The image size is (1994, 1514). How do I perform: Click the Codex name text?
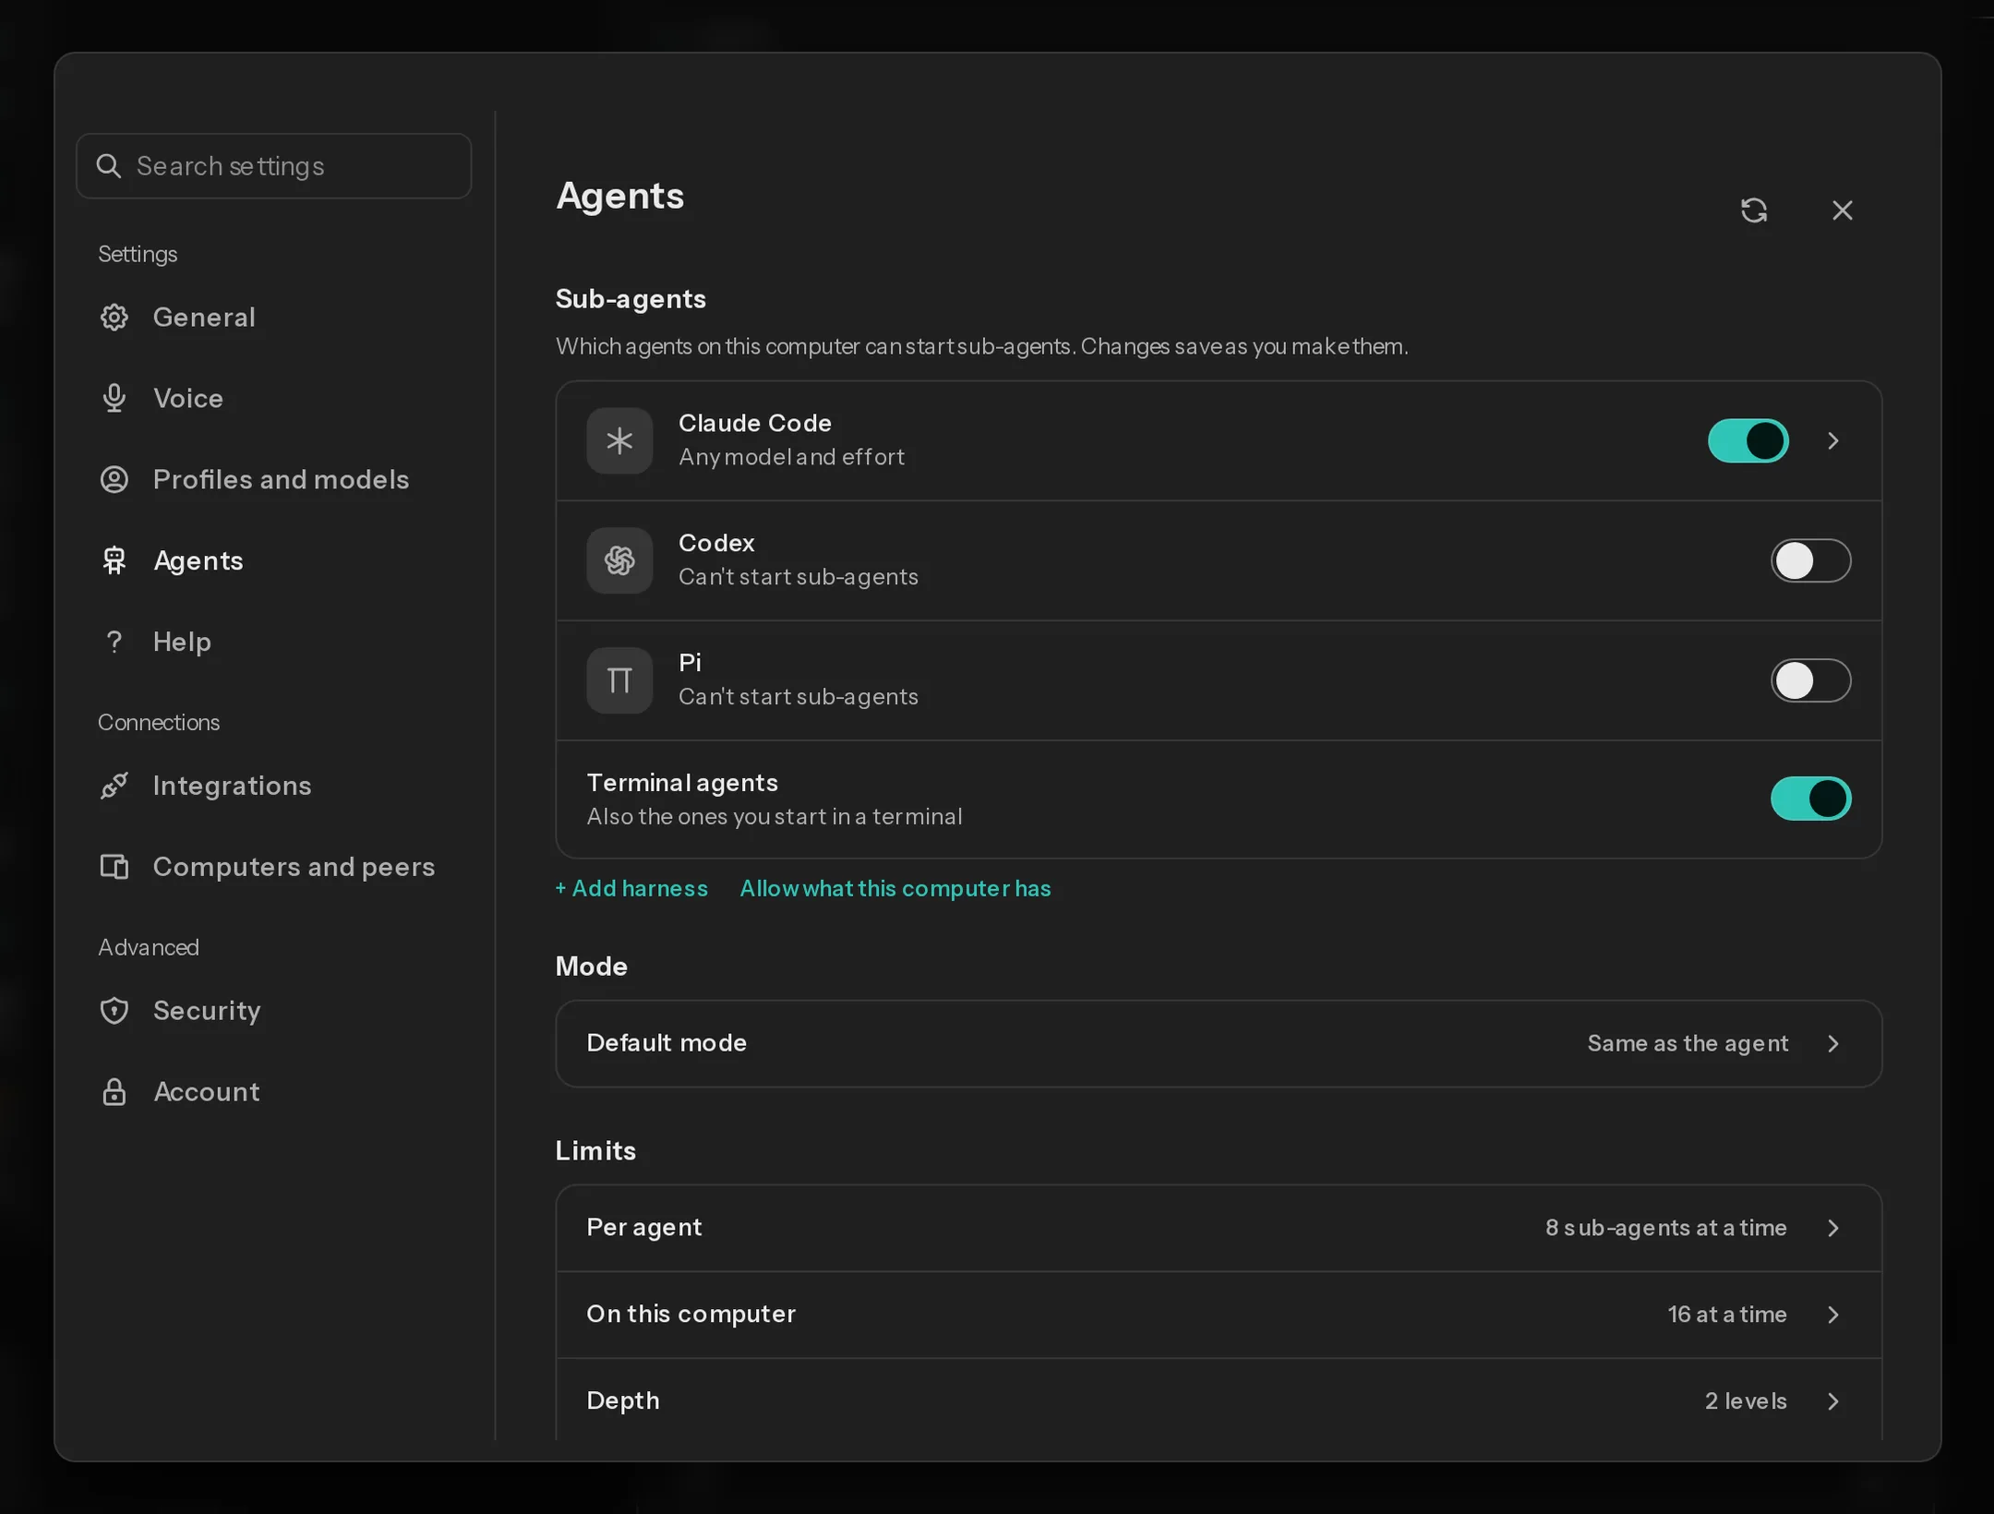coord(716,543)
